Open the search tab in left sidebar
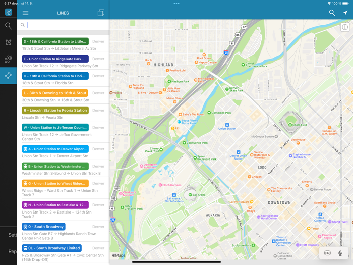 (x=9, y=26)
